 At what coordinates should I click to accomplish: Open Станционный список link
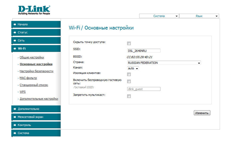34,85
